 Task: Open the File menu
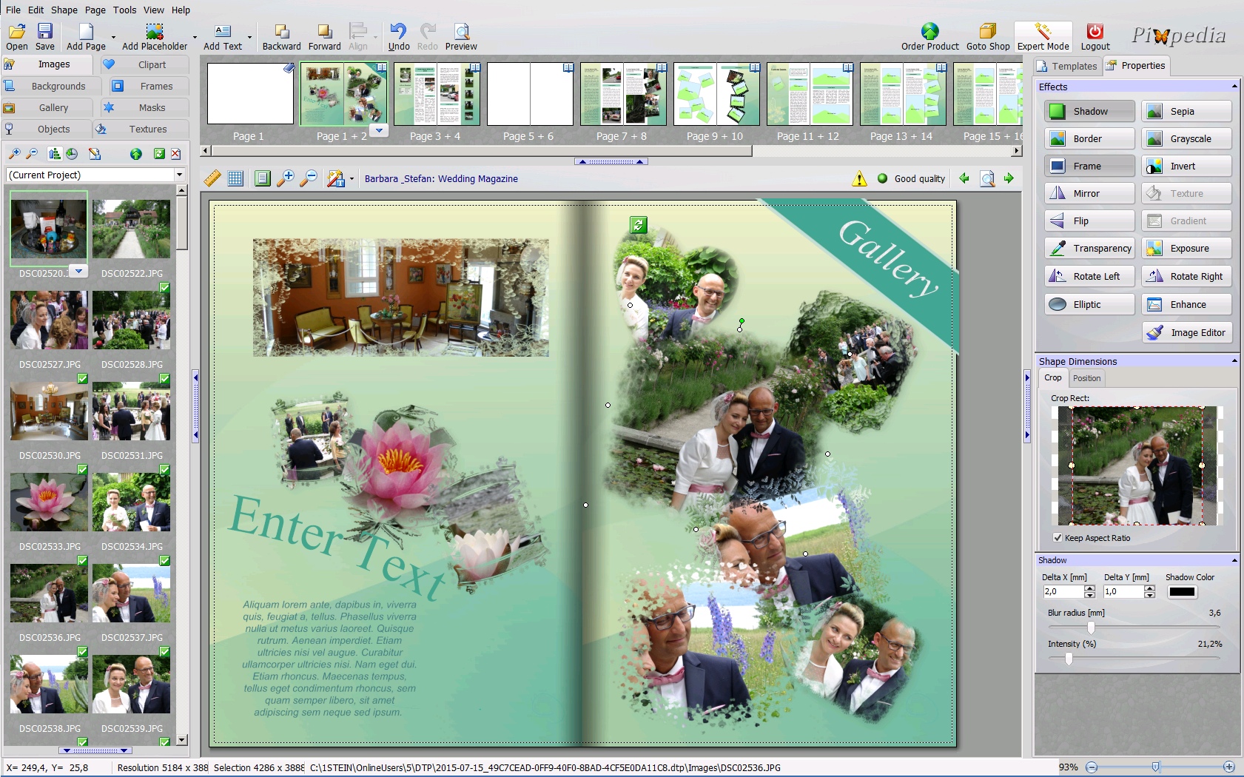[13, 10]
